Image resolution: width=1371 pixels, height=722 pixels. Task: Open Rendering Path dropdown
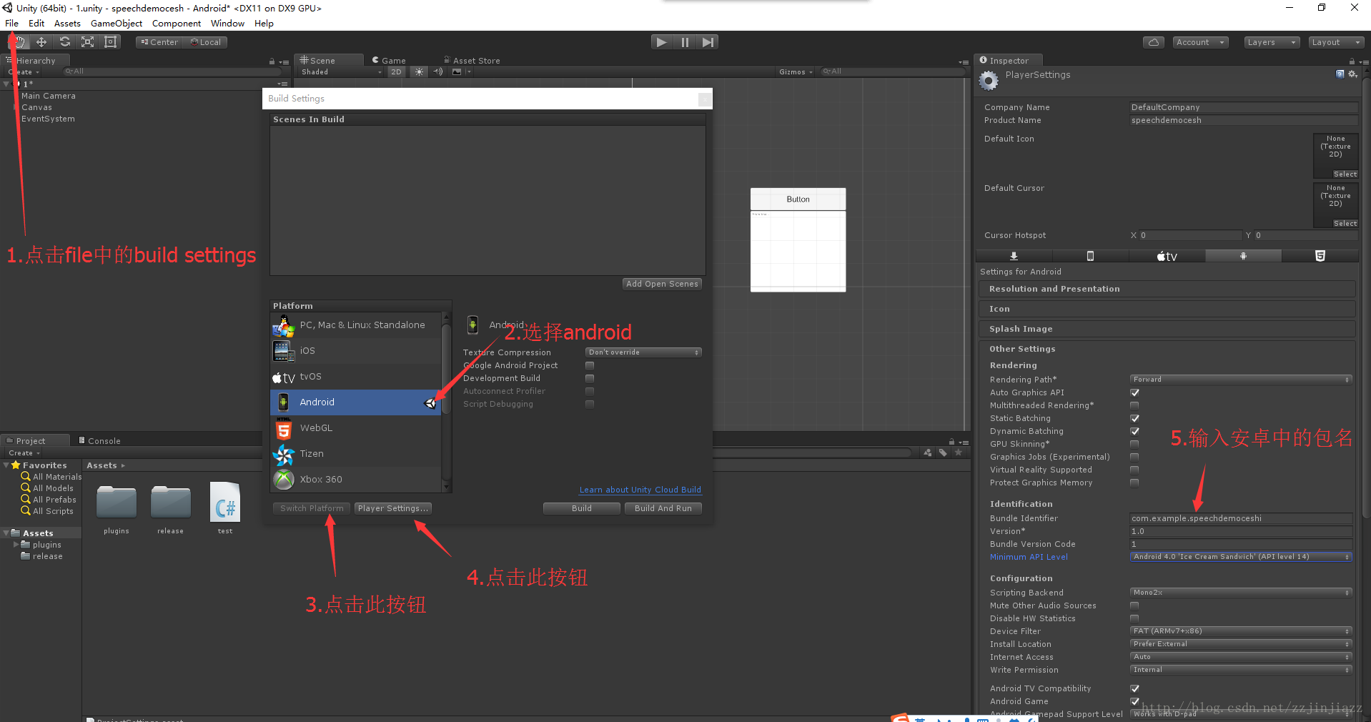pos(1241,380)
